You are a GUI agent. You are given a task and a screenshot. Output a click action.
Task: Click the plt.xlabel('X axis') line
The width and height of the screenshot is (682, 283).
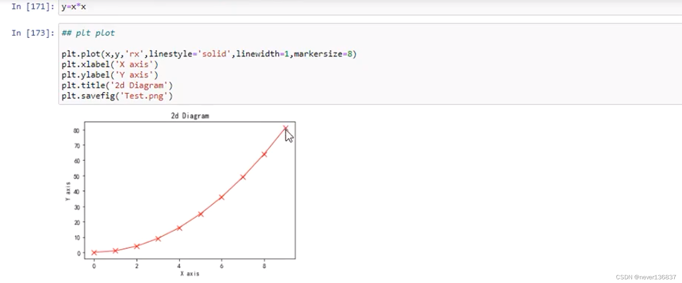(110, 64)
